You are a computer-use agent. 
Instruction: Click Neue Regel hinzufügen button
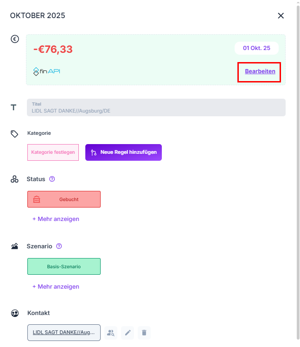click(x=123, y=152)
